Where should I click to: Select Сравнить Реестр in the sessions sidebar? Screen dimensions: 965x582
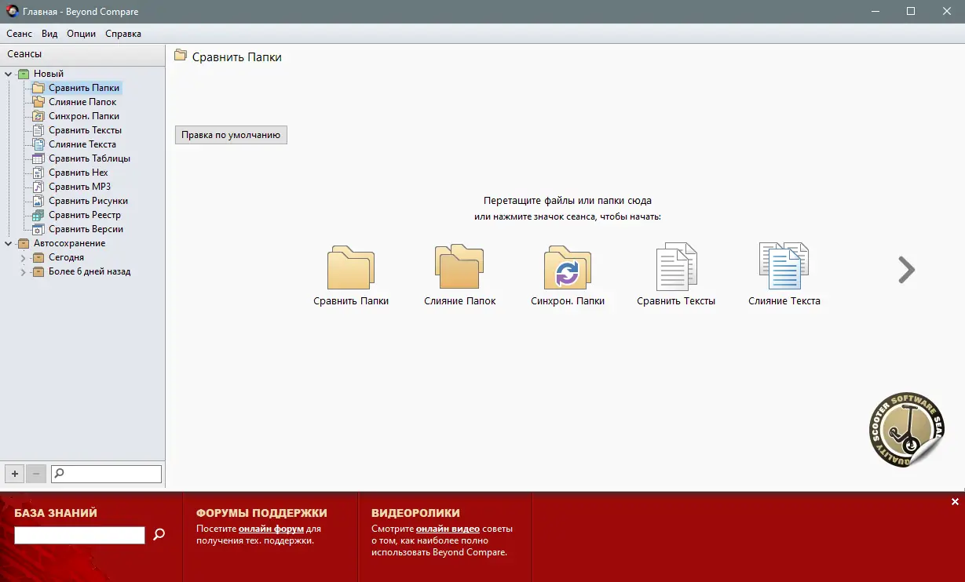[x=84, y=214]
